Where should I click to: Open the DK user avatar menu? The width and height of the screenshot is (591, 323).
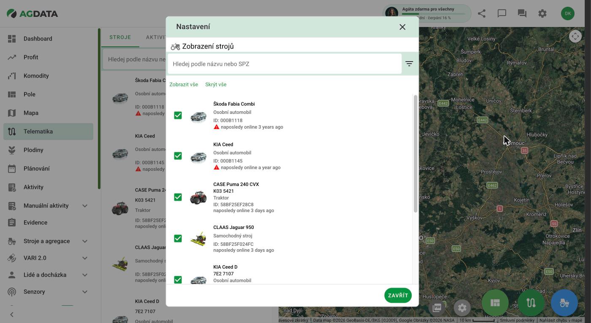pyautogui.click(x=568, y=13)
